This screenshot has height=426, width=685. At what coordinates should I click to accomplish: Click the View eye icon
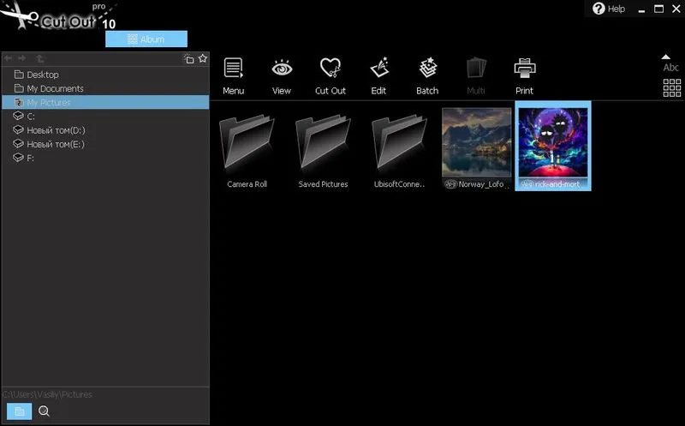282,76
